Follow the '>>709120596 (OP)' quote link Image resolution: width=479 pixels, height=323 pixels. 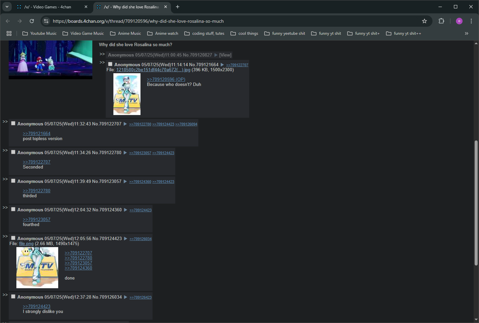pos(166,79)
